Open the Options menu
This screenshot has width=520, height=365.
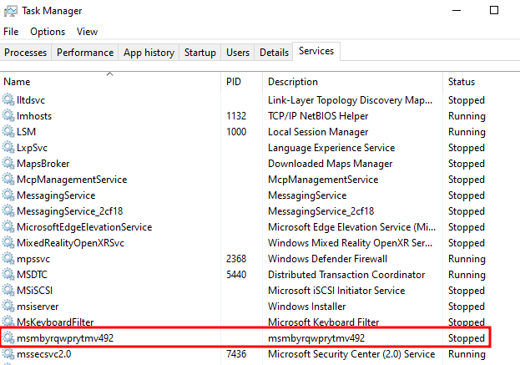[48, 32]
